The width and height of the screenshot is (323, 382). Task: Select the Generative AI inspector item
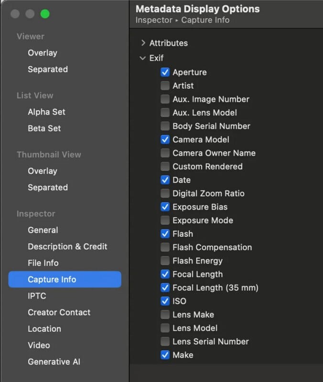(x=54, y=361)
